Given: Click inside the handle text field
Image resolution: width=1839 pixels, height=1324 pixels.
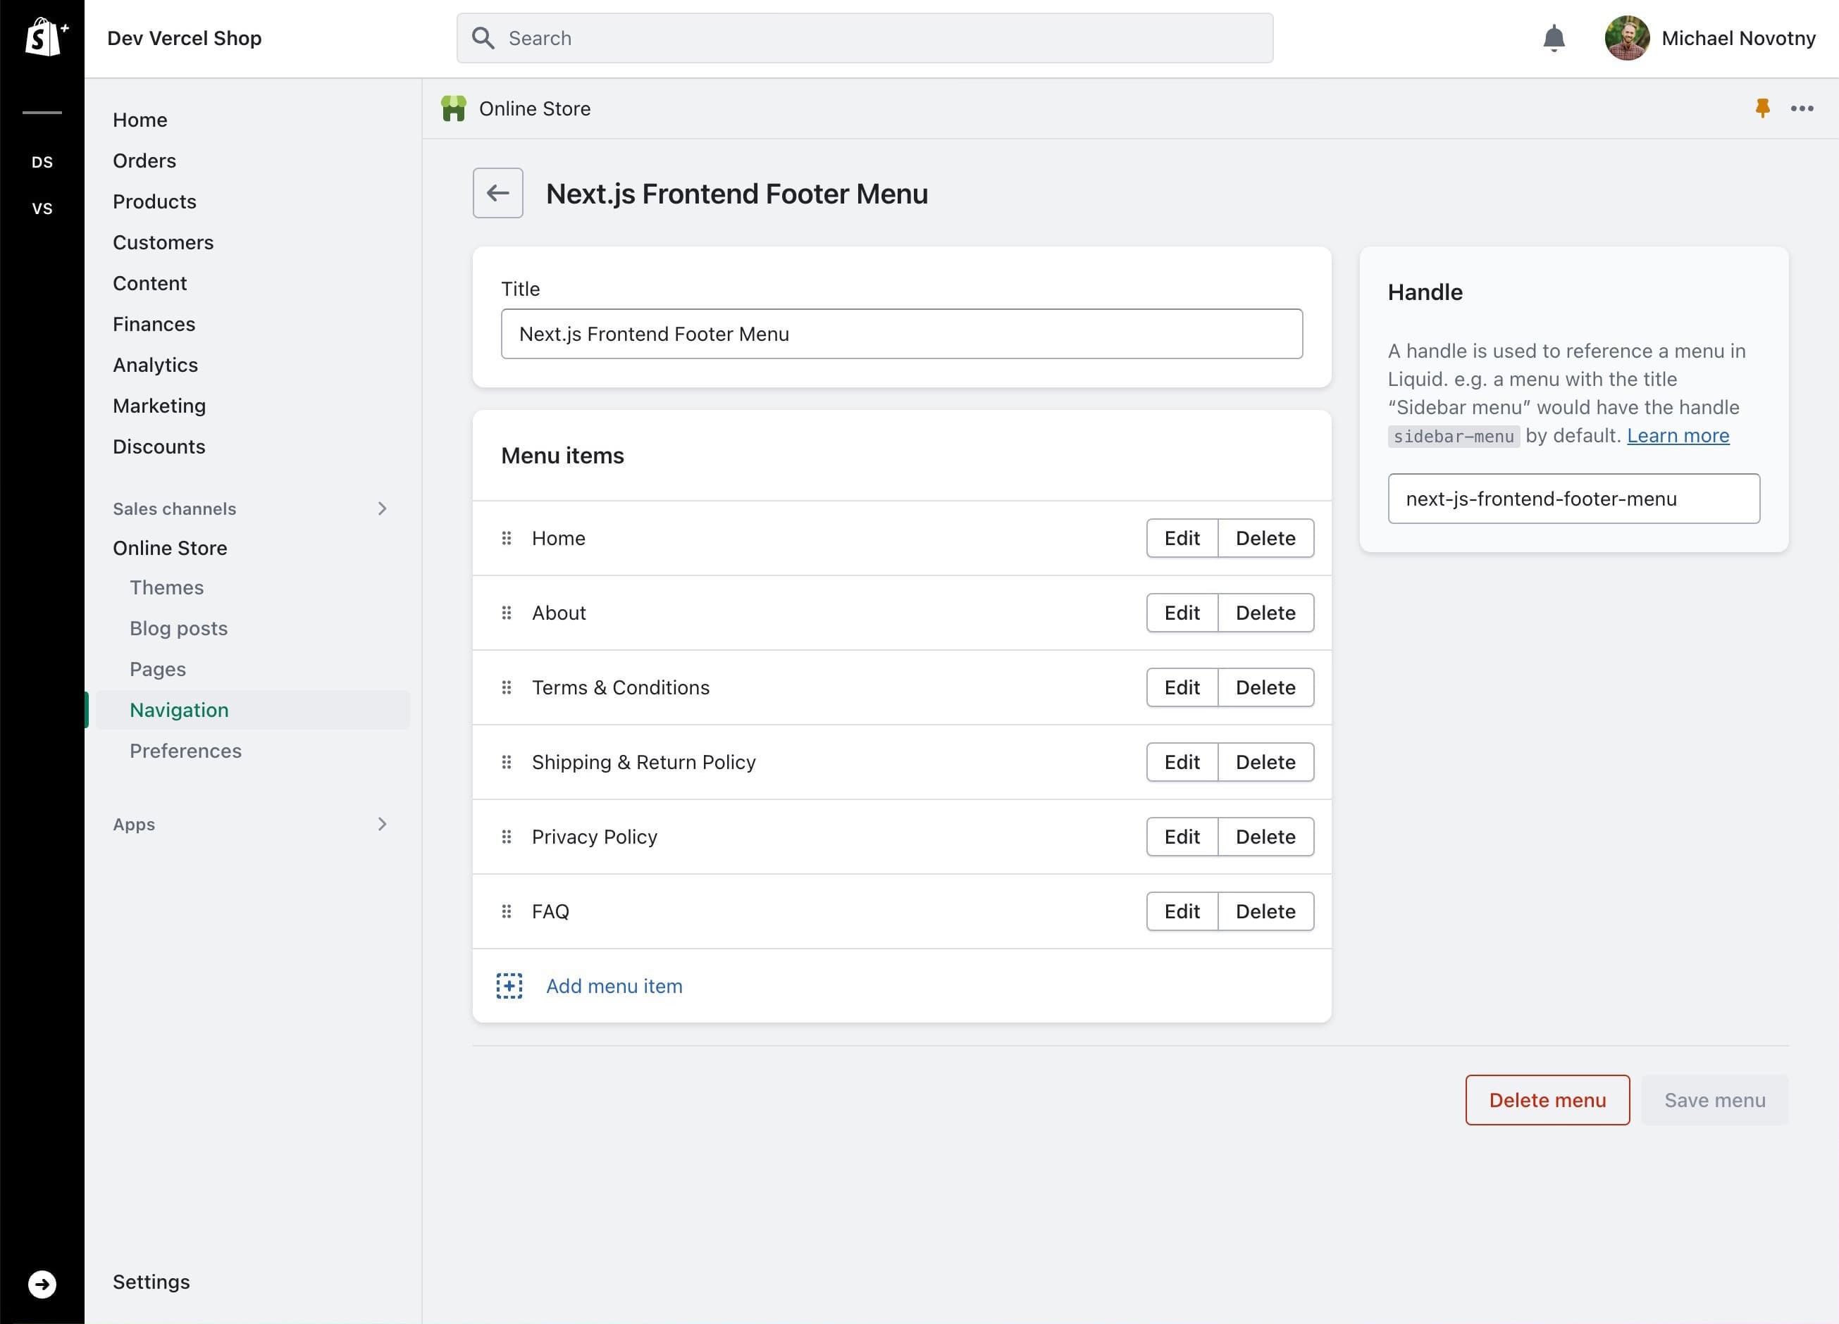Looking at the screenshot, I should pyautogui.click(x=1572, y=499).
